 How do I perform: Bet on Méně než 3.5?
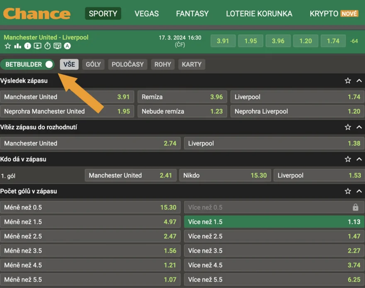click(x=90, y=251)
